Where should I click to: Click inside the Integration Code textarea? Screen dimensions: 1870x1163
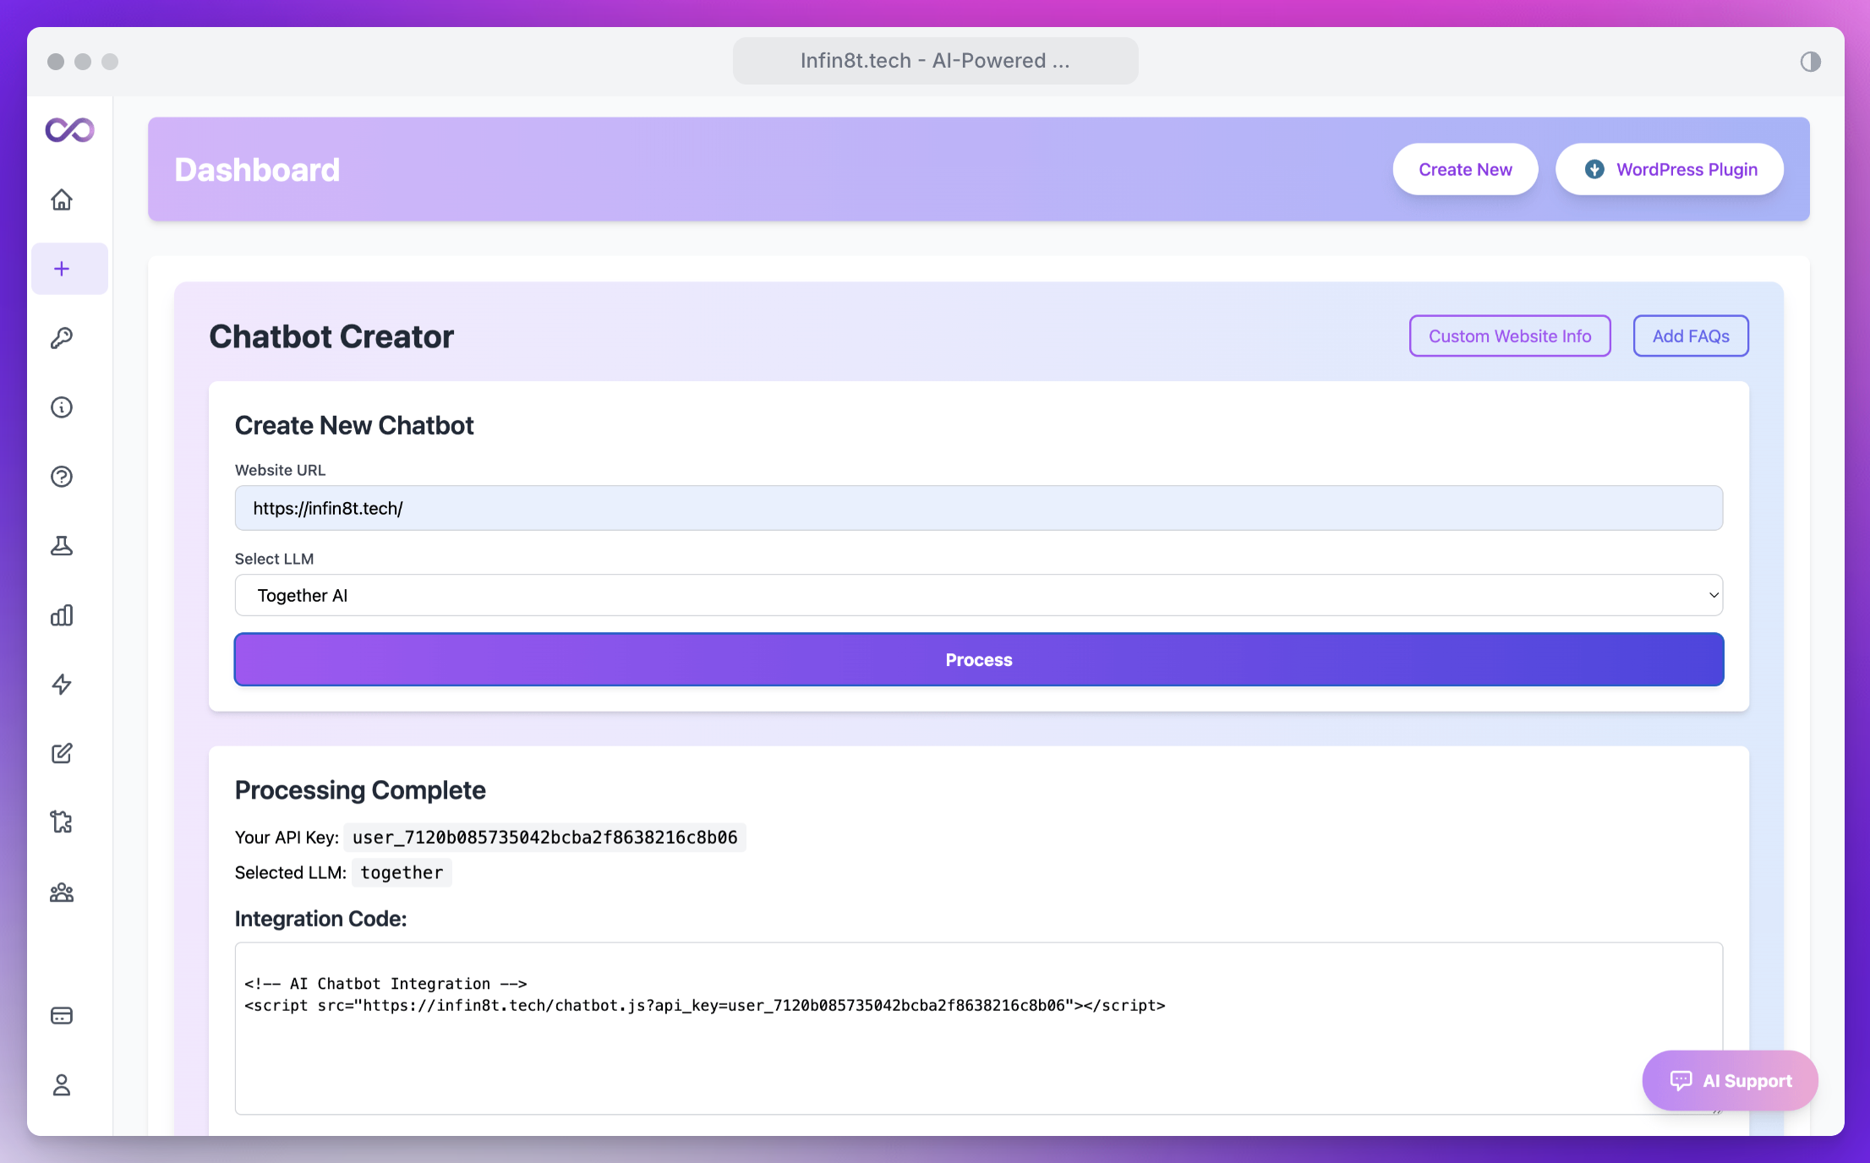tap(979, 1029)
